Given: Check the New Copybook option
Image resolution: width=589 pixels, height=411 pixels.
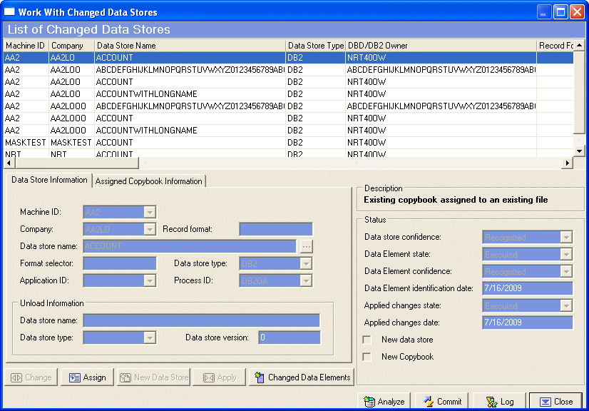Looking at the screenshot, I should click(367, 356).
